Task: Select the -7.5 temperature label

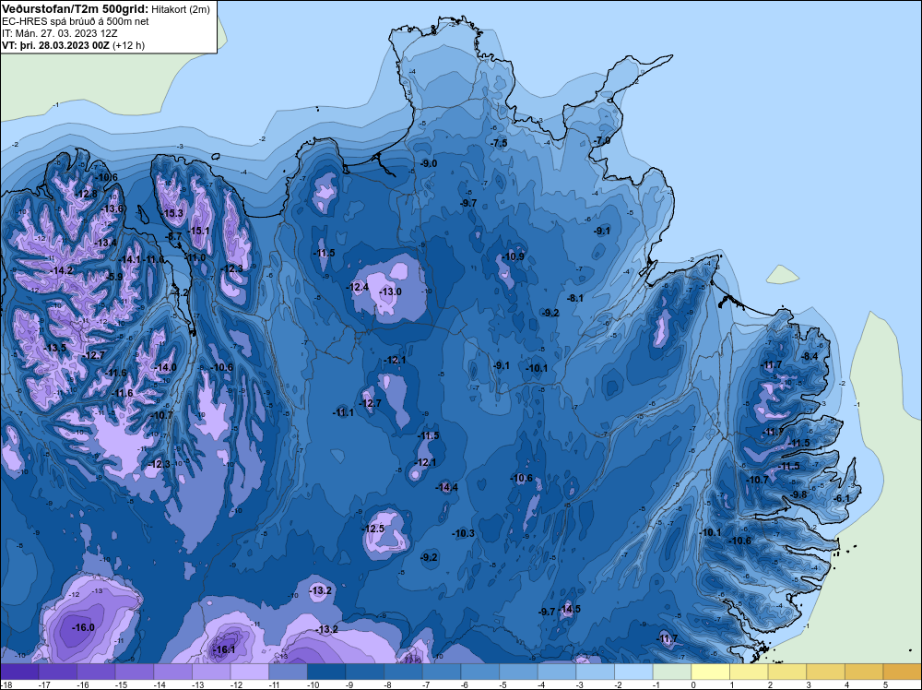Action: point(499,144)
